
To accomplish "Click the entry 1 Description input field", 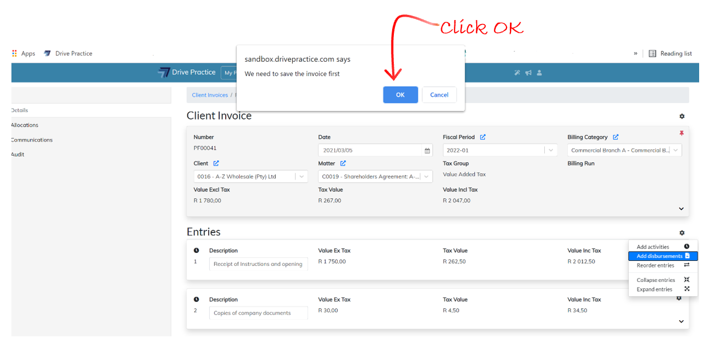I will pyautogui.click(x=258, y=264).
